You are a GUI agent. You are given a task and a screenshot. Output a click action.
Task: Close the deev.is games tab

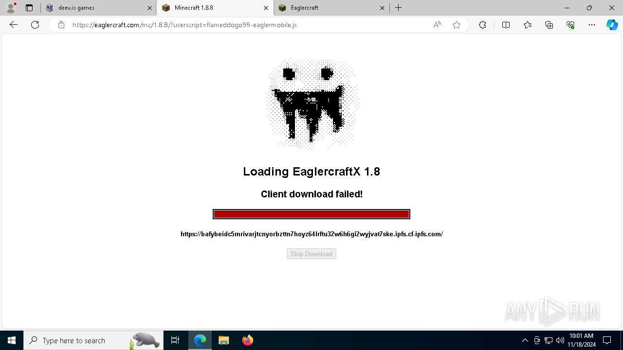[x=149, y=8]
